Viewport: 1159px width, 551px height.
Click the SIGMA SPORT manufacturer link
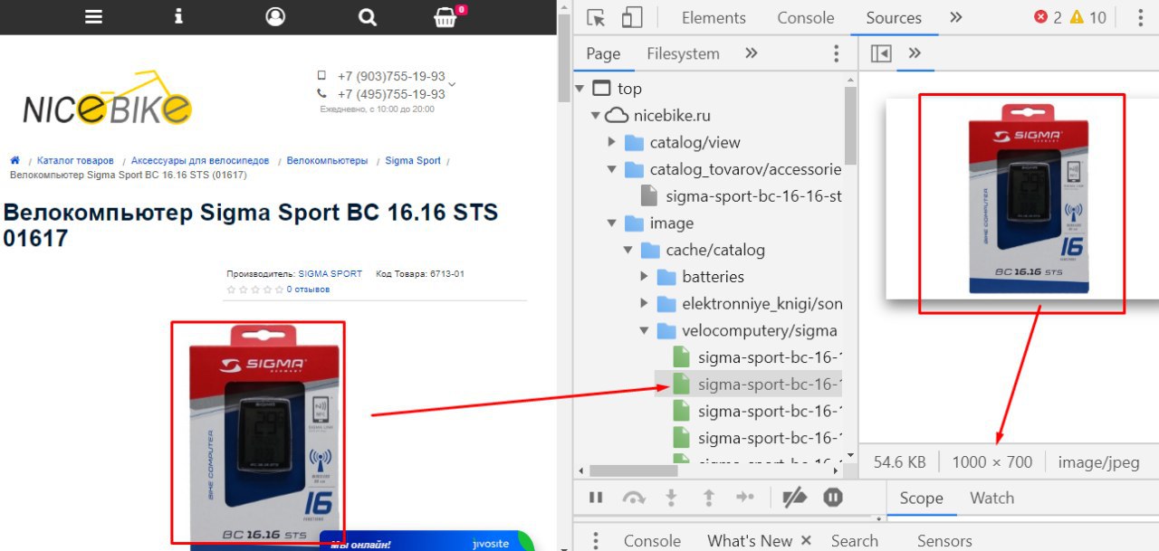coord(330,273)
